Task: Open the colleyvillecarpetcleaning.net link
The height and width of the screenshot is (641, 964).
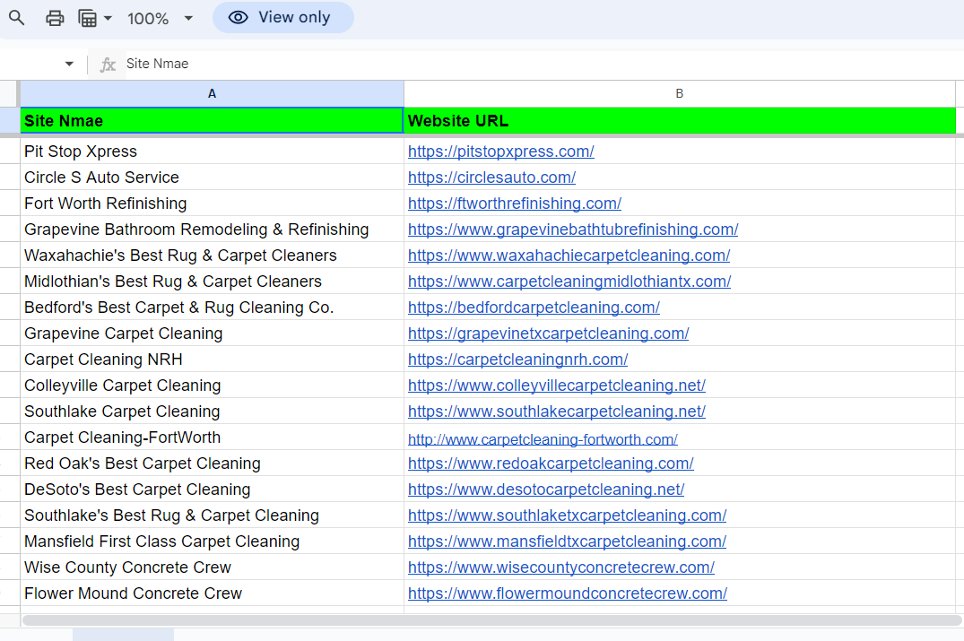Action: click(556, 385)
